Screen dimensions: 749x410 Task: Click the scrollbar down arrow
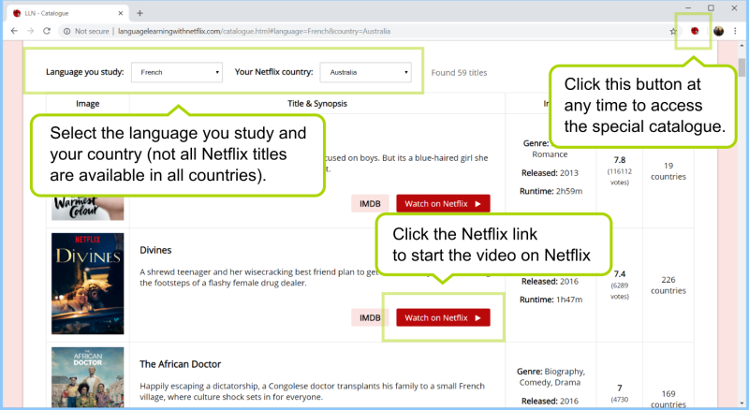[742, 403]
